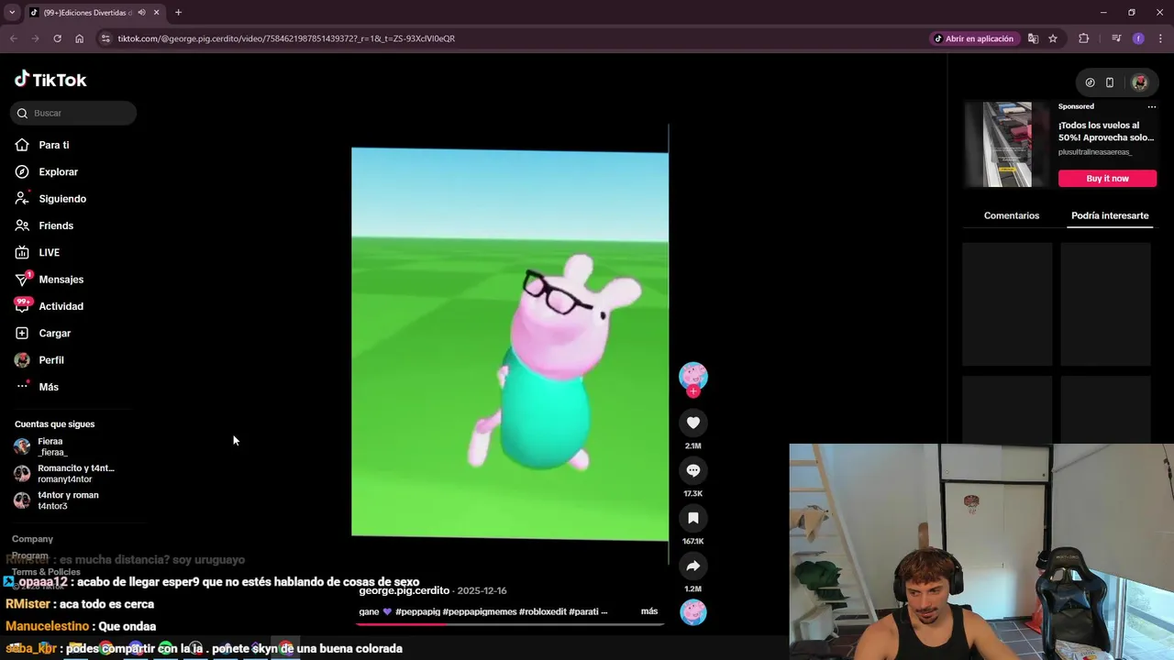
Task: Switch to Podría interesarte tab
Action: click(1110, 215)
